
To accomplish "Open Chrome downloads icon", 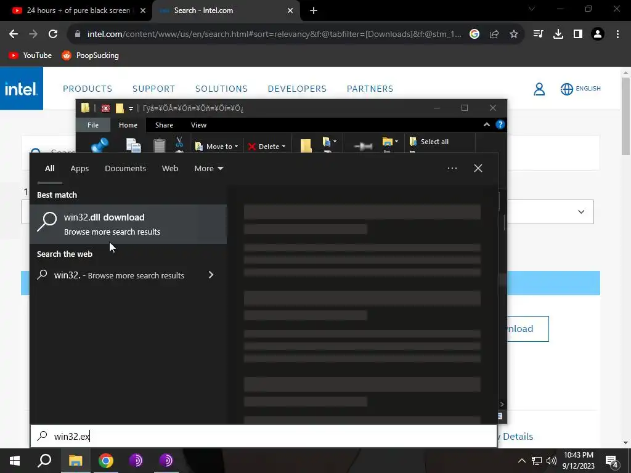I will click(558, 34).
